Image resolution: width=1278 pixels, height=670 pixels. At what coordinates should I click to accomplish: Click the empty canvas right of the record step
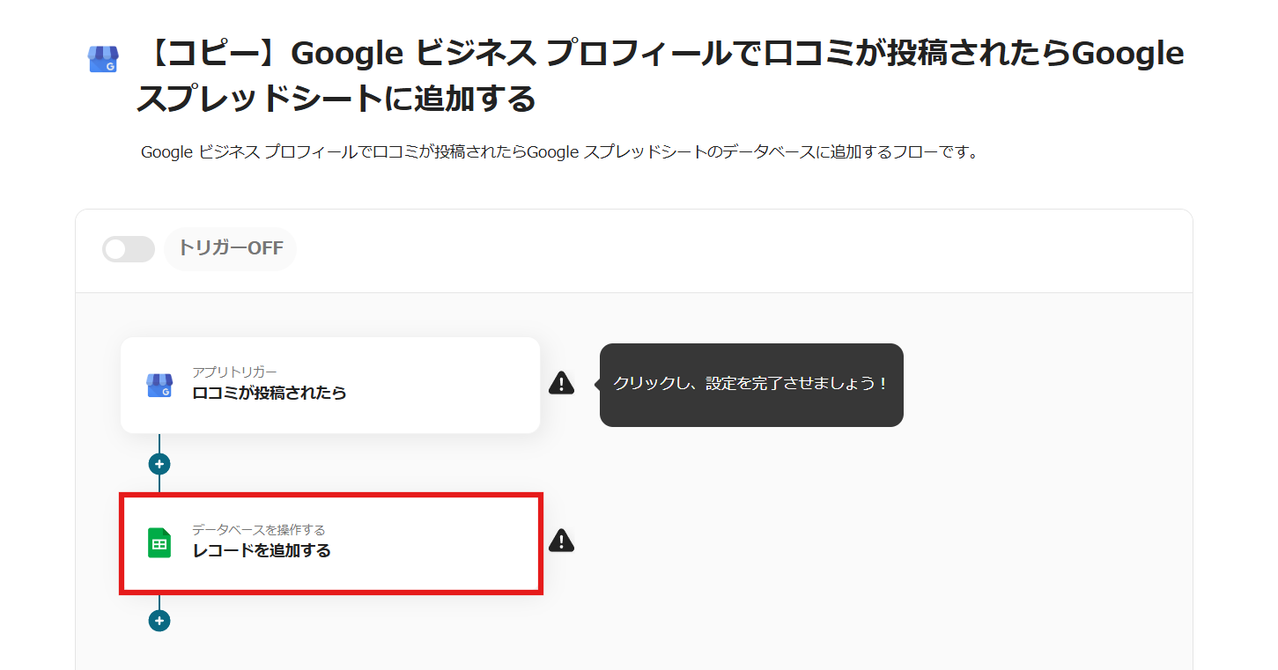click(x=837, y=546)
